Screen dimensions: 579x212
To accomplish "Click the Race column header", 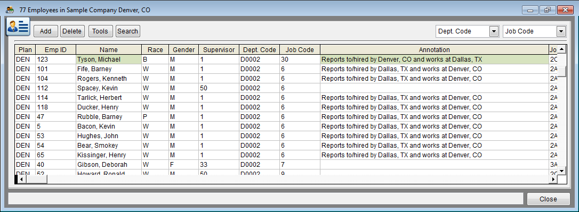I will (155, 50).
